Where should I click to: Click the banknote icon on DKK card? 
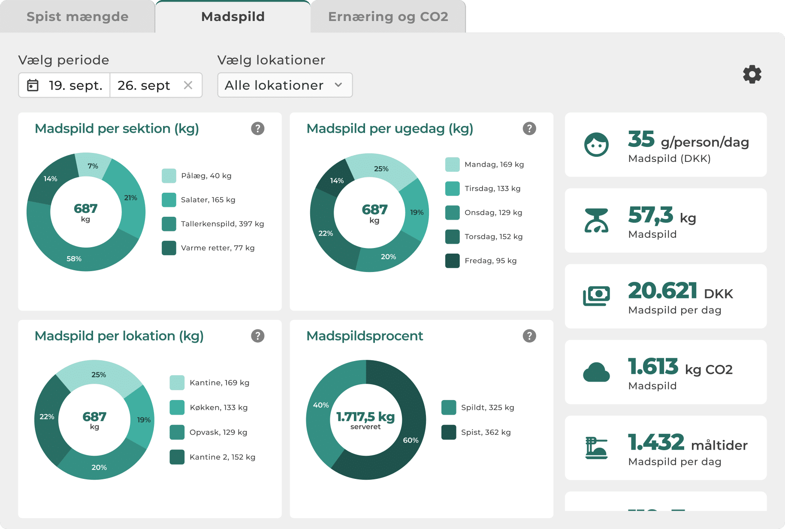596,296
